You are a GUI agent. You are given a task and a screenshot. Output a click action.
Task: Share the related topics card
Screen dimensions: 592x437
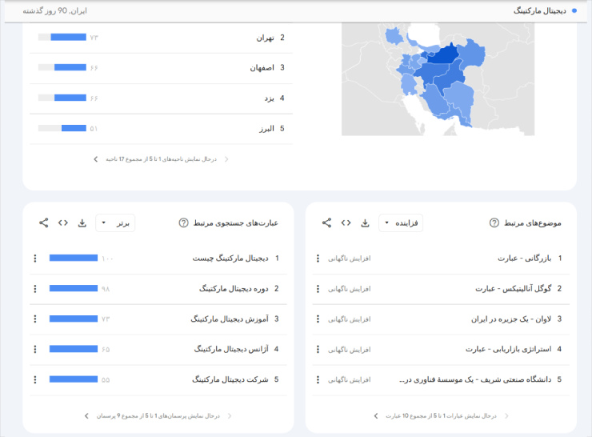click(326, 223)
